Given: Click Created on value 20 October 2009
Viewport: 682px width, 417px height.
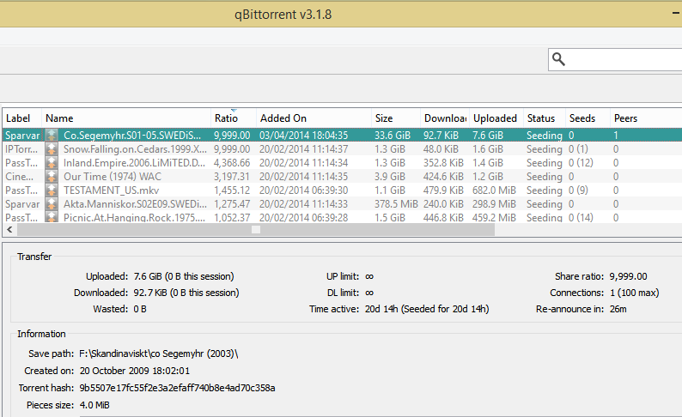Looking at the screenshot, I should coord(134,371).
